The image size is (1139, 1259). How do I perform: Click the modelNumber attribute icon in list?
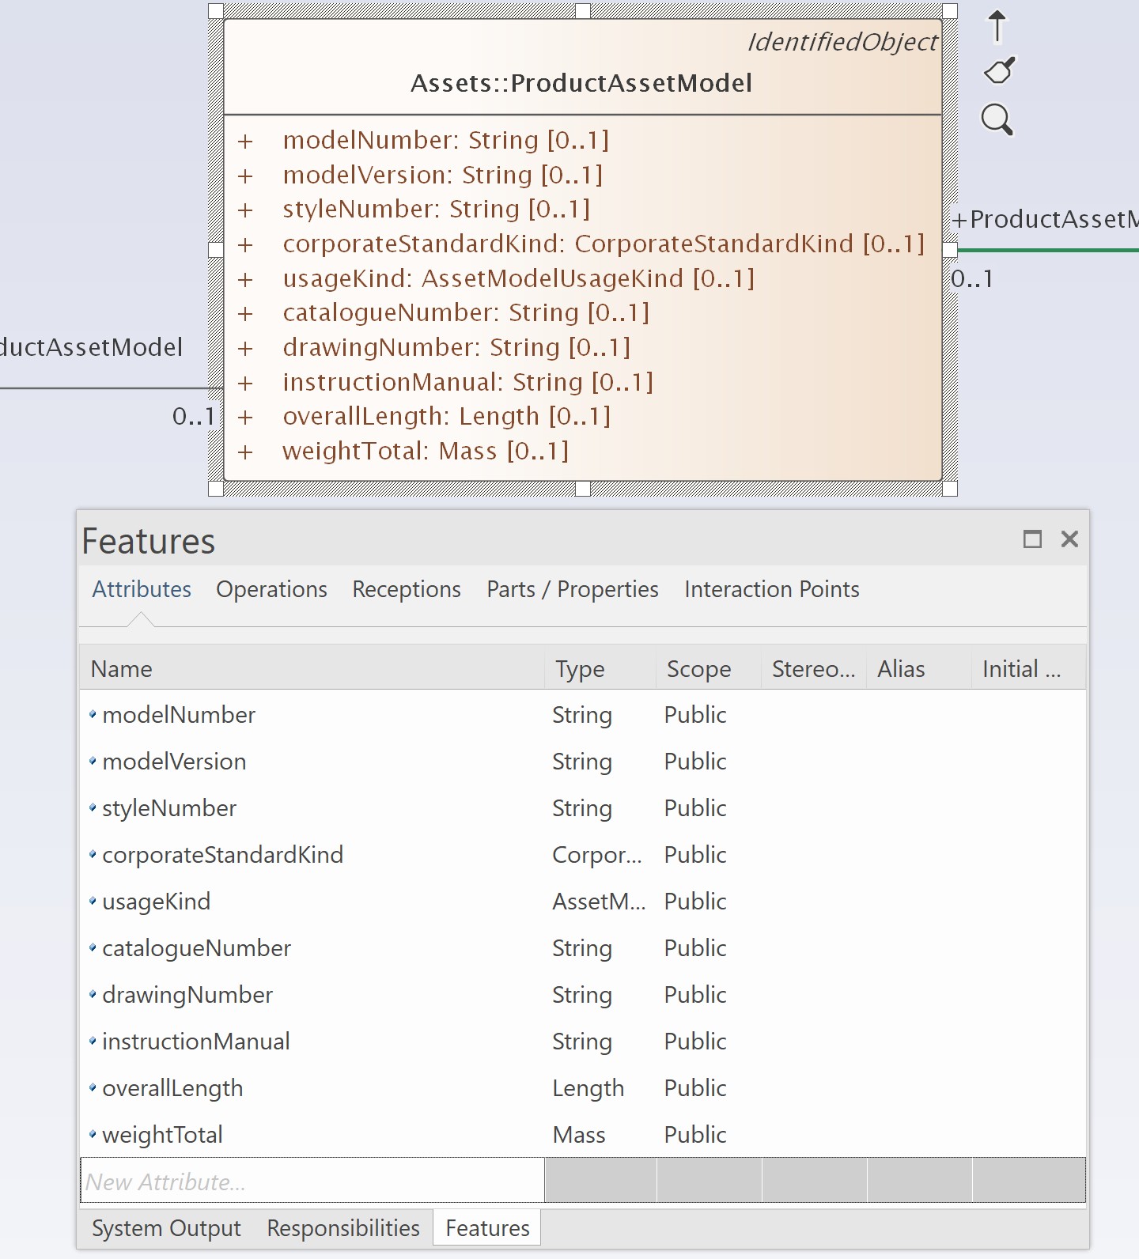tap(93, 715)
